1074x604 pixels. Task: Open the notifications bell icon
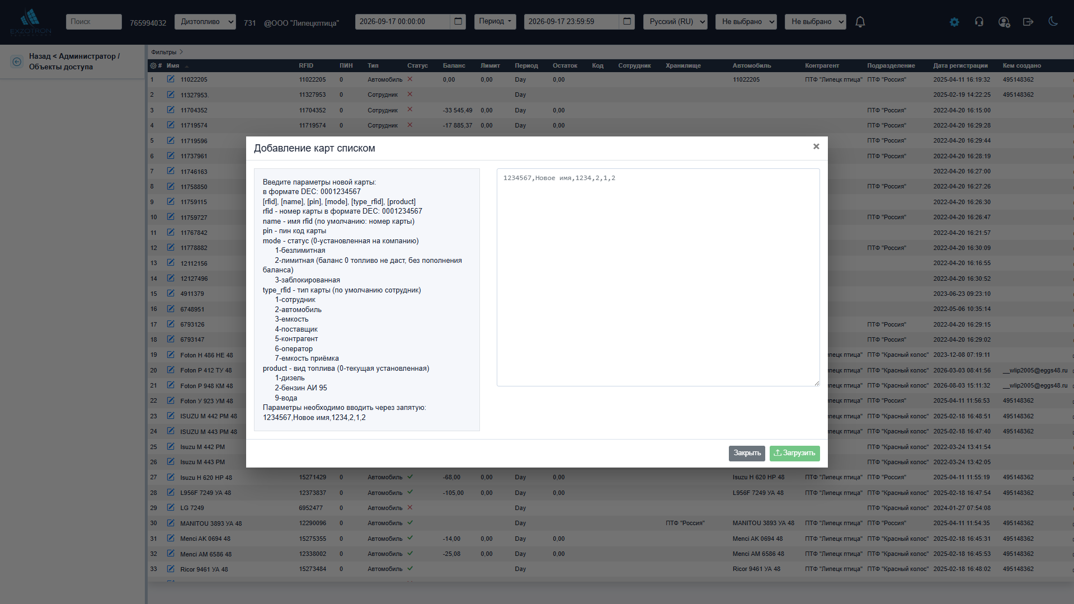860,22
